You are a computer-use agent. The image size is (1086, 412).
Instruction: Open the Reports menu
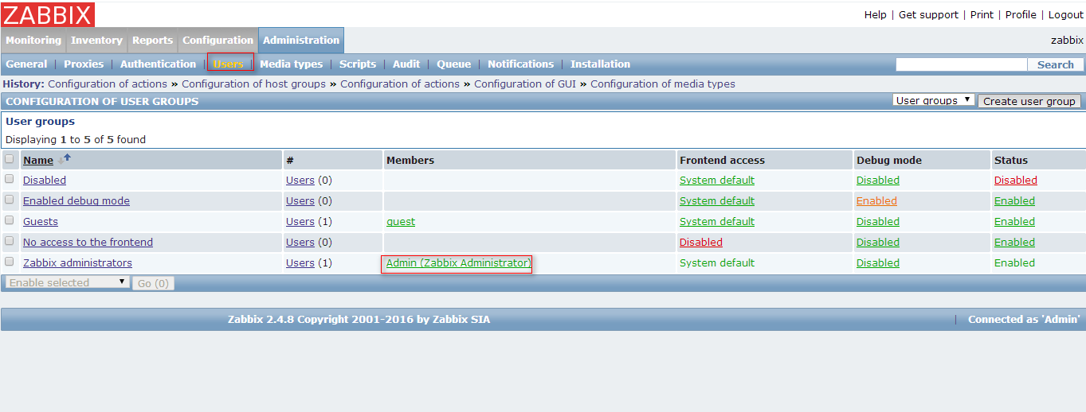point(152,41)
